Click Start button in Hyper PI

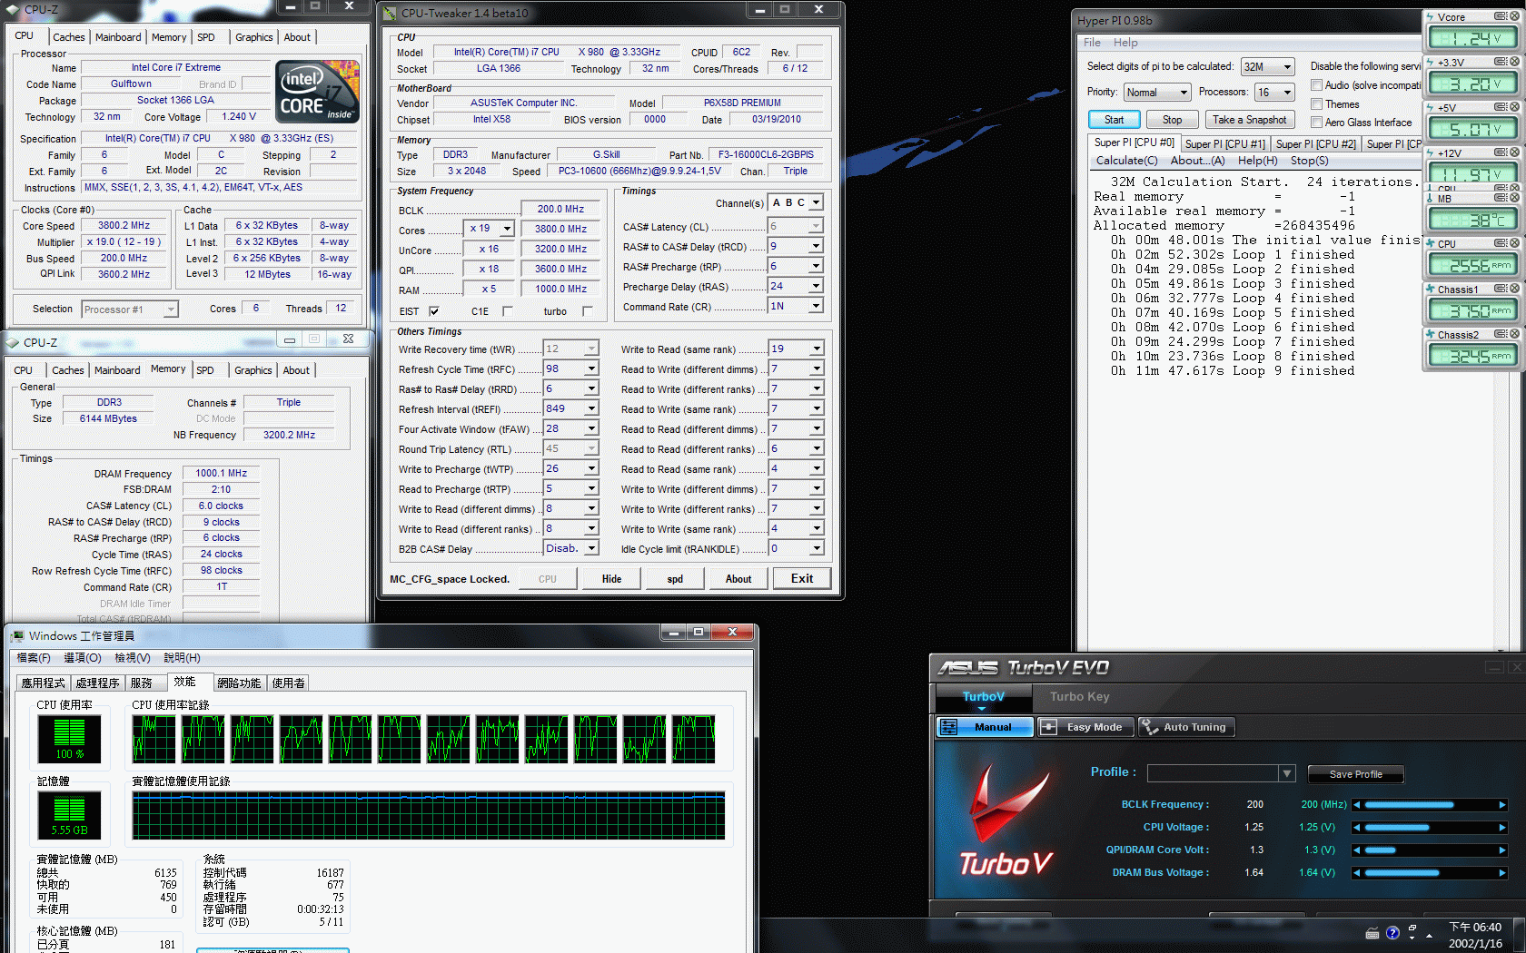[x=1114, y=120]
